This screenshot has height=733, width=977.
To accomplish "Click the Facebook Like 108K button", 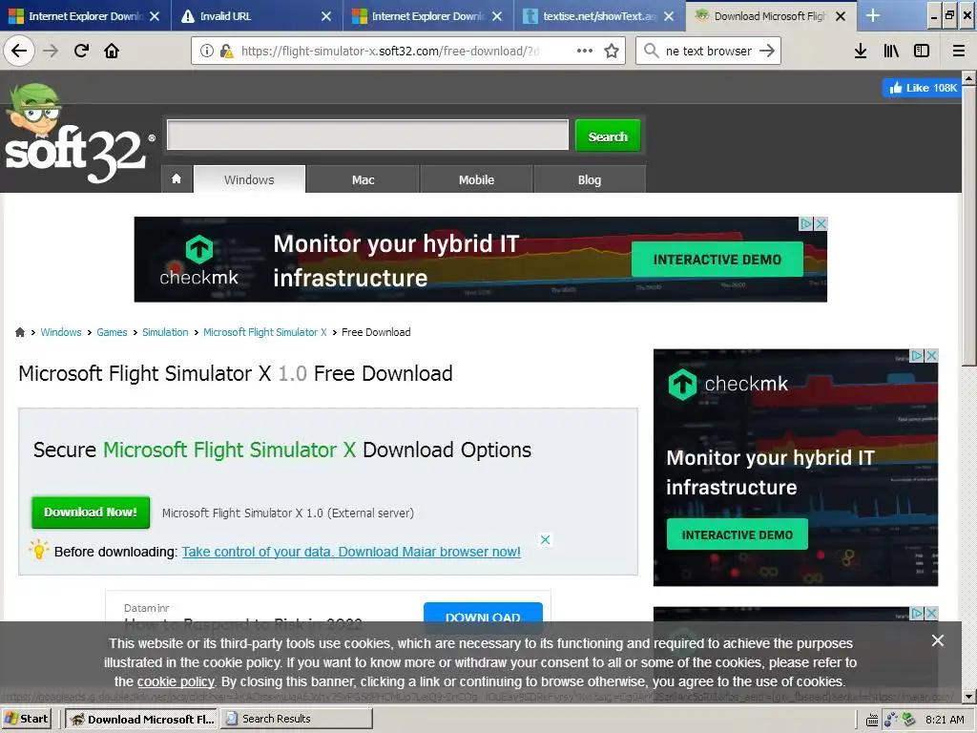I will 923,88.
